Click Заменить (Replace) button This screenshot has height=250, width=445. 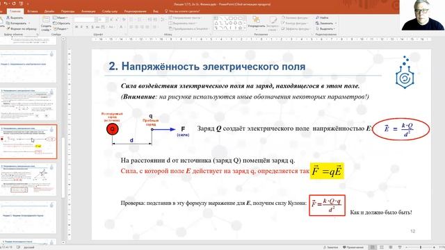click(x=326, y=23)
